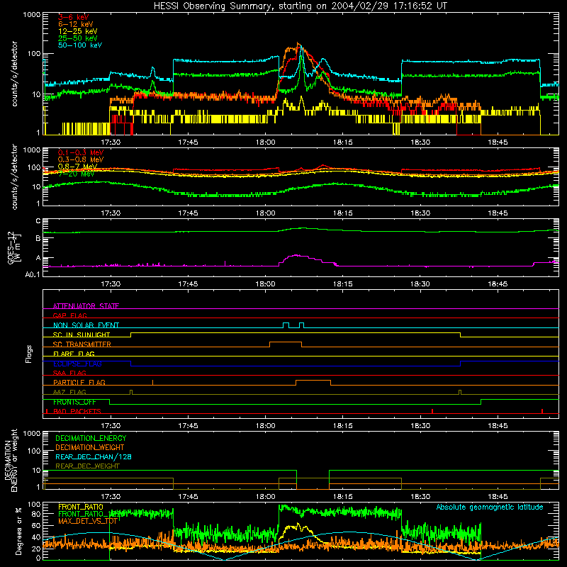Click the Absolute geomagnetic latitude label

pos(490,507)
